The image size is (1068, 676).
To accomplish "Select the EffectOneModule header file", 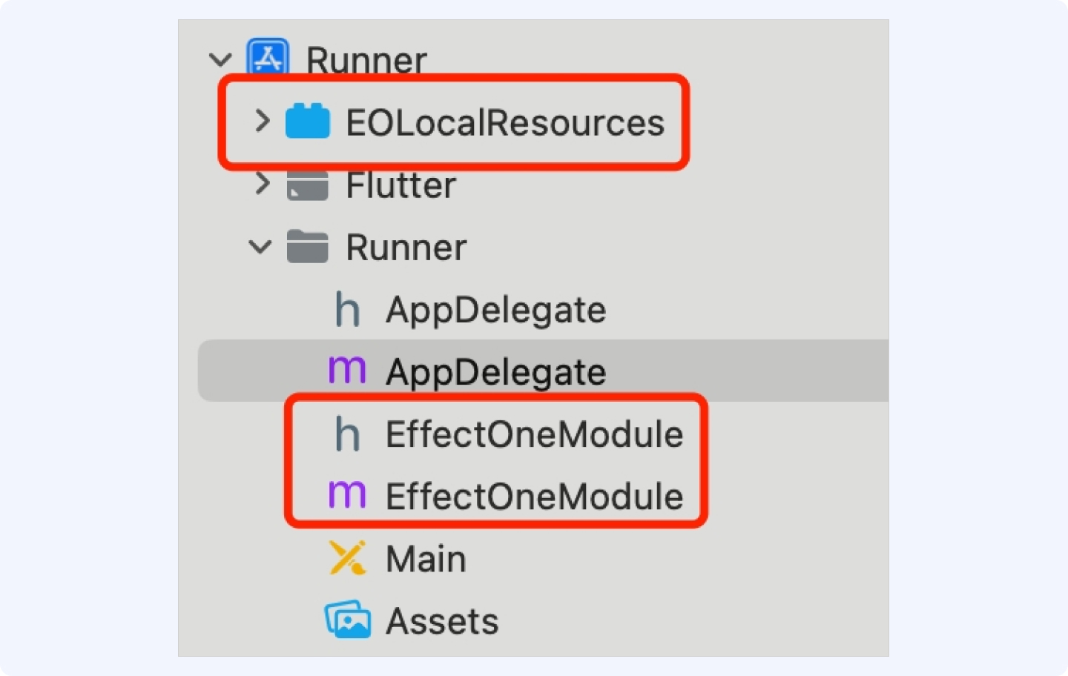I will pyautogui.click(x=534, y=434).
